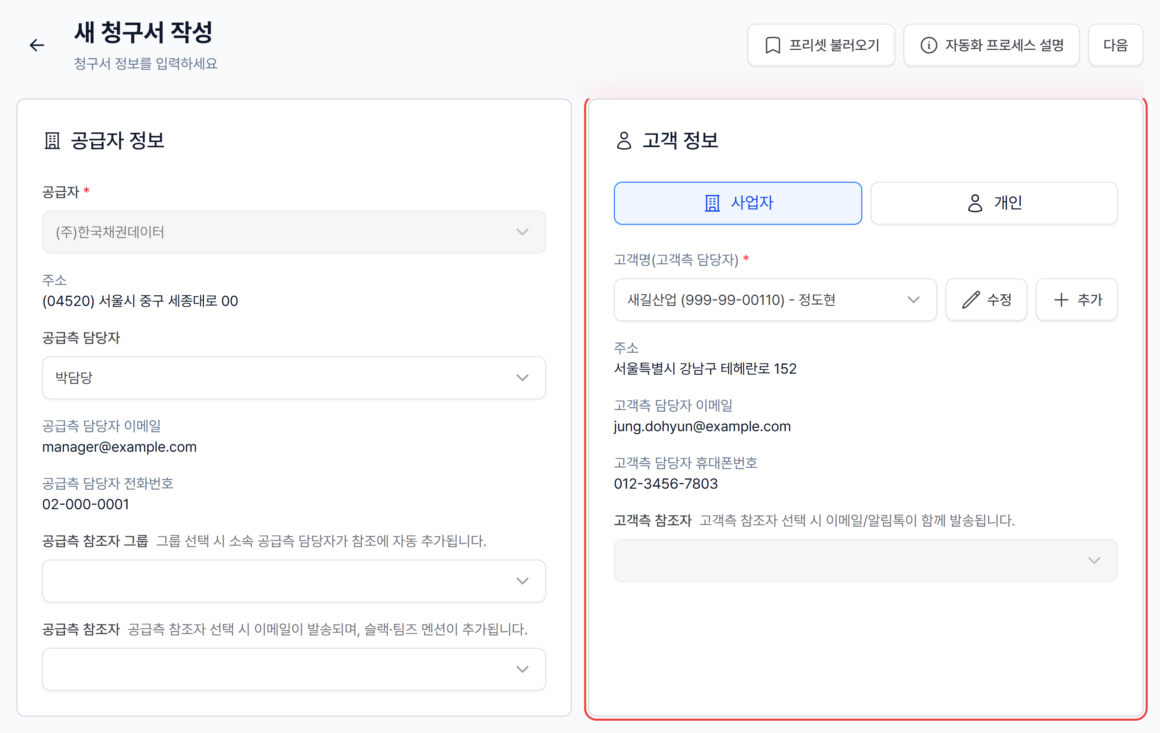The height and width of the screenshot is (733, 1160).
Task: Open the 고객명 dropdown showing 새길산업
Action: point(775,299)
